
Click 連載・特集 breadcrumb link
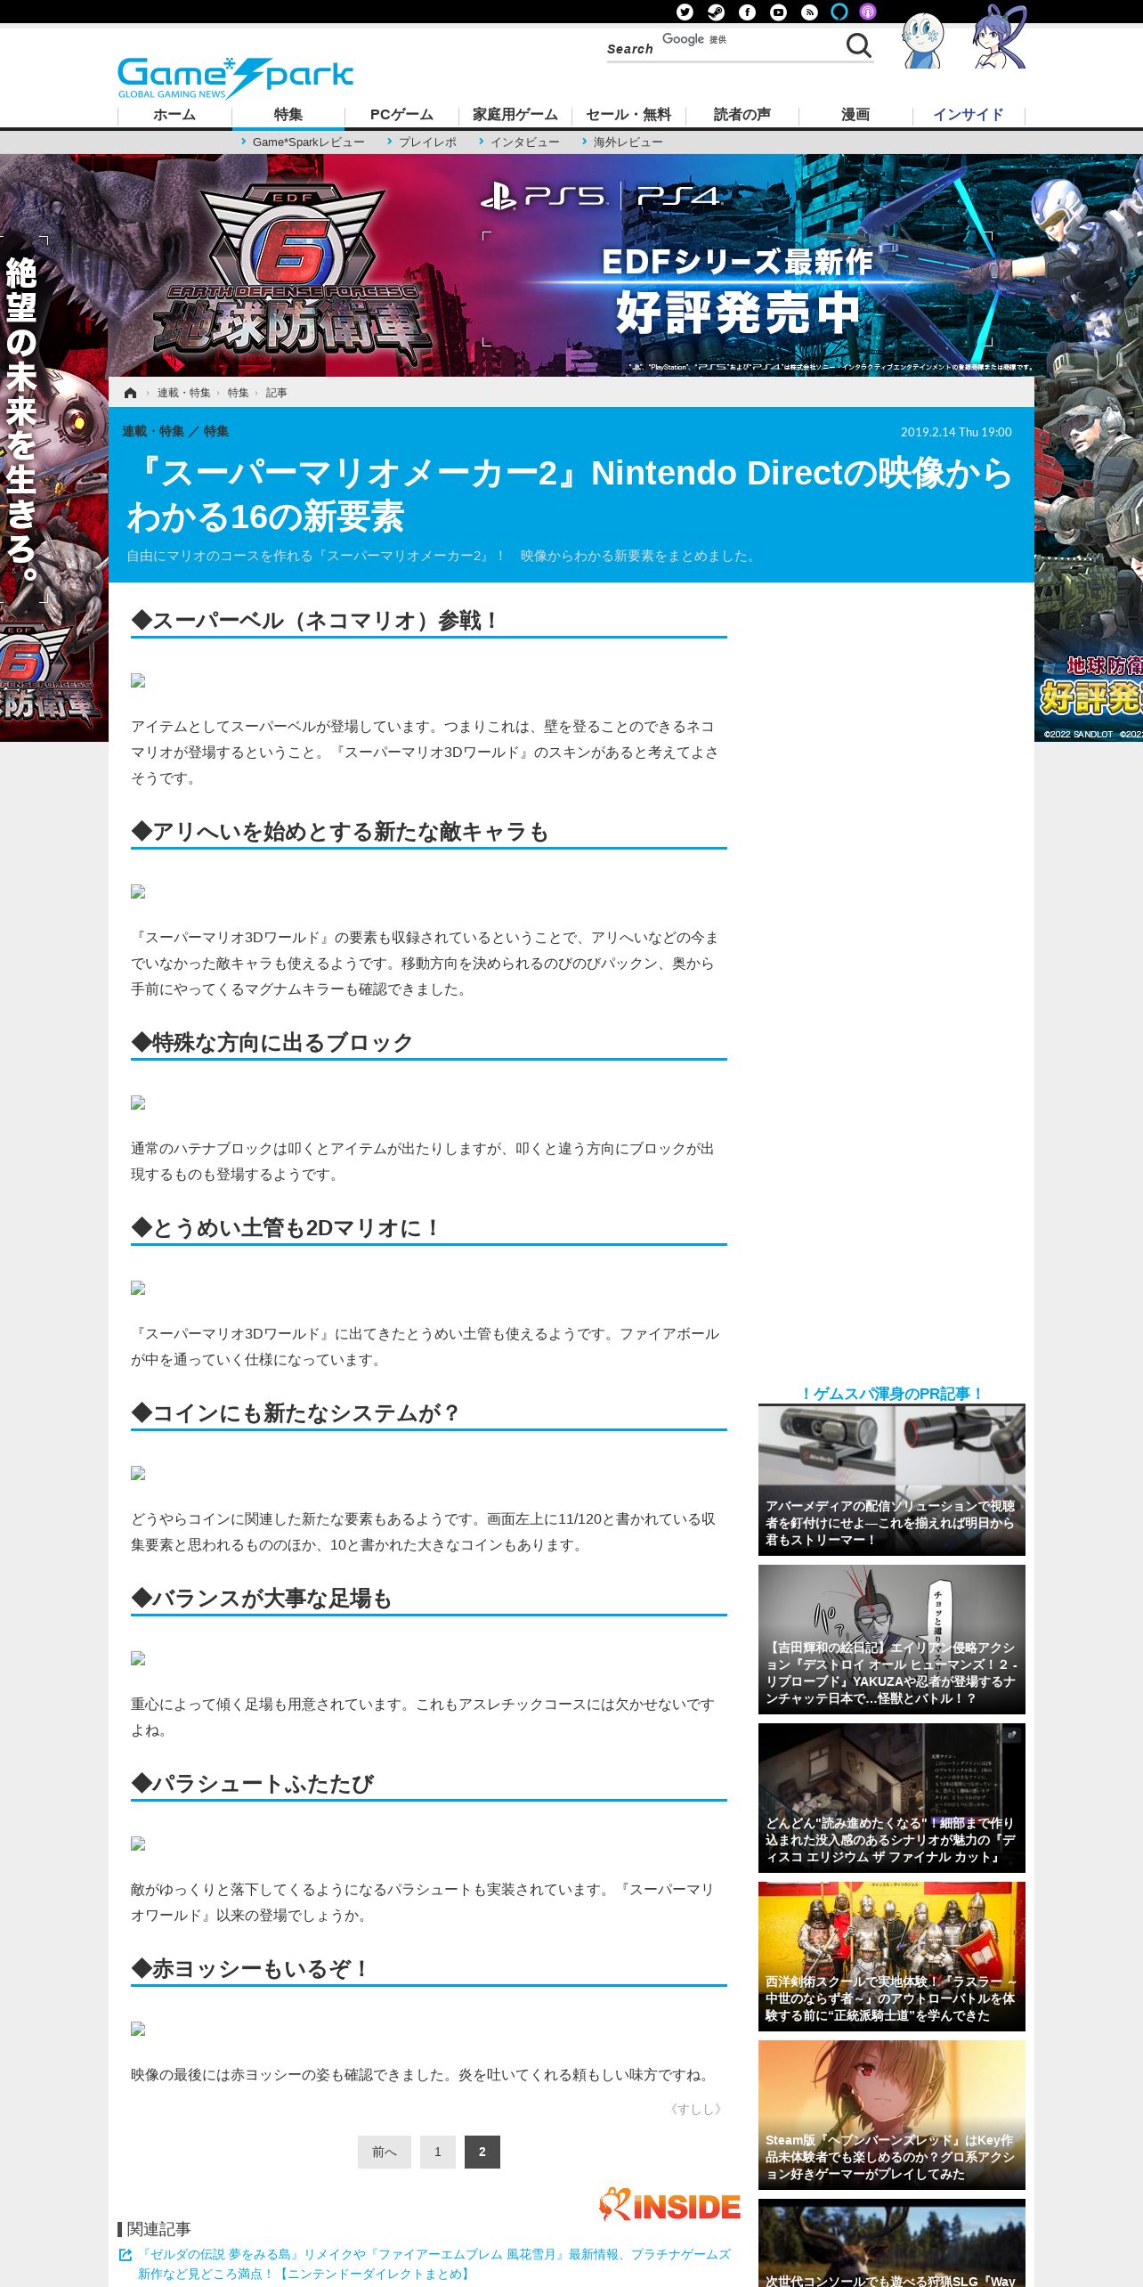(184, 393)
